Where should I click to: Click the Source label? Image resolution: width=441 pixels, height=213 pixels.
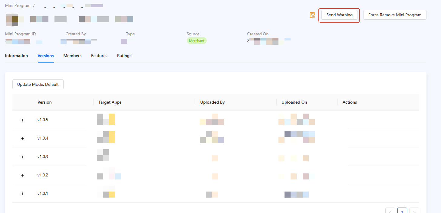point(193,34)
